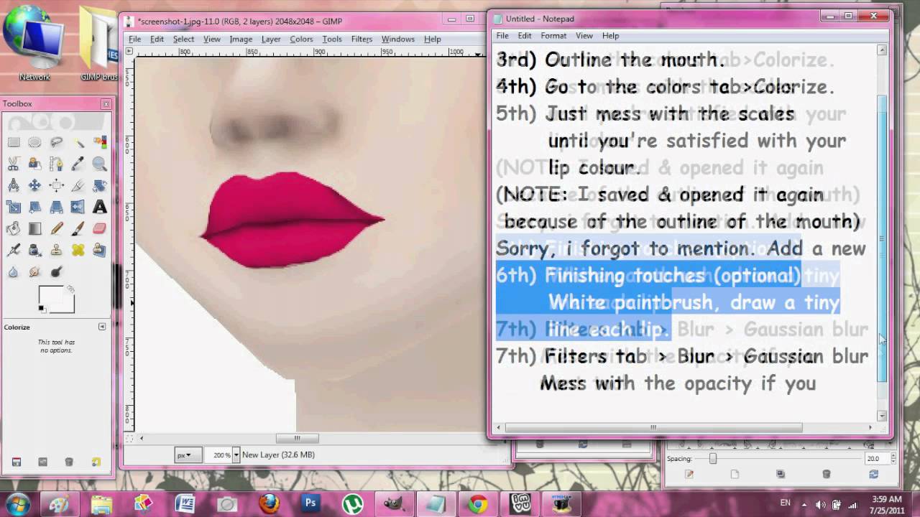Viewport: 920px width, 517px height.
Task: Select the Rotate tool
Action: [100, 185]
